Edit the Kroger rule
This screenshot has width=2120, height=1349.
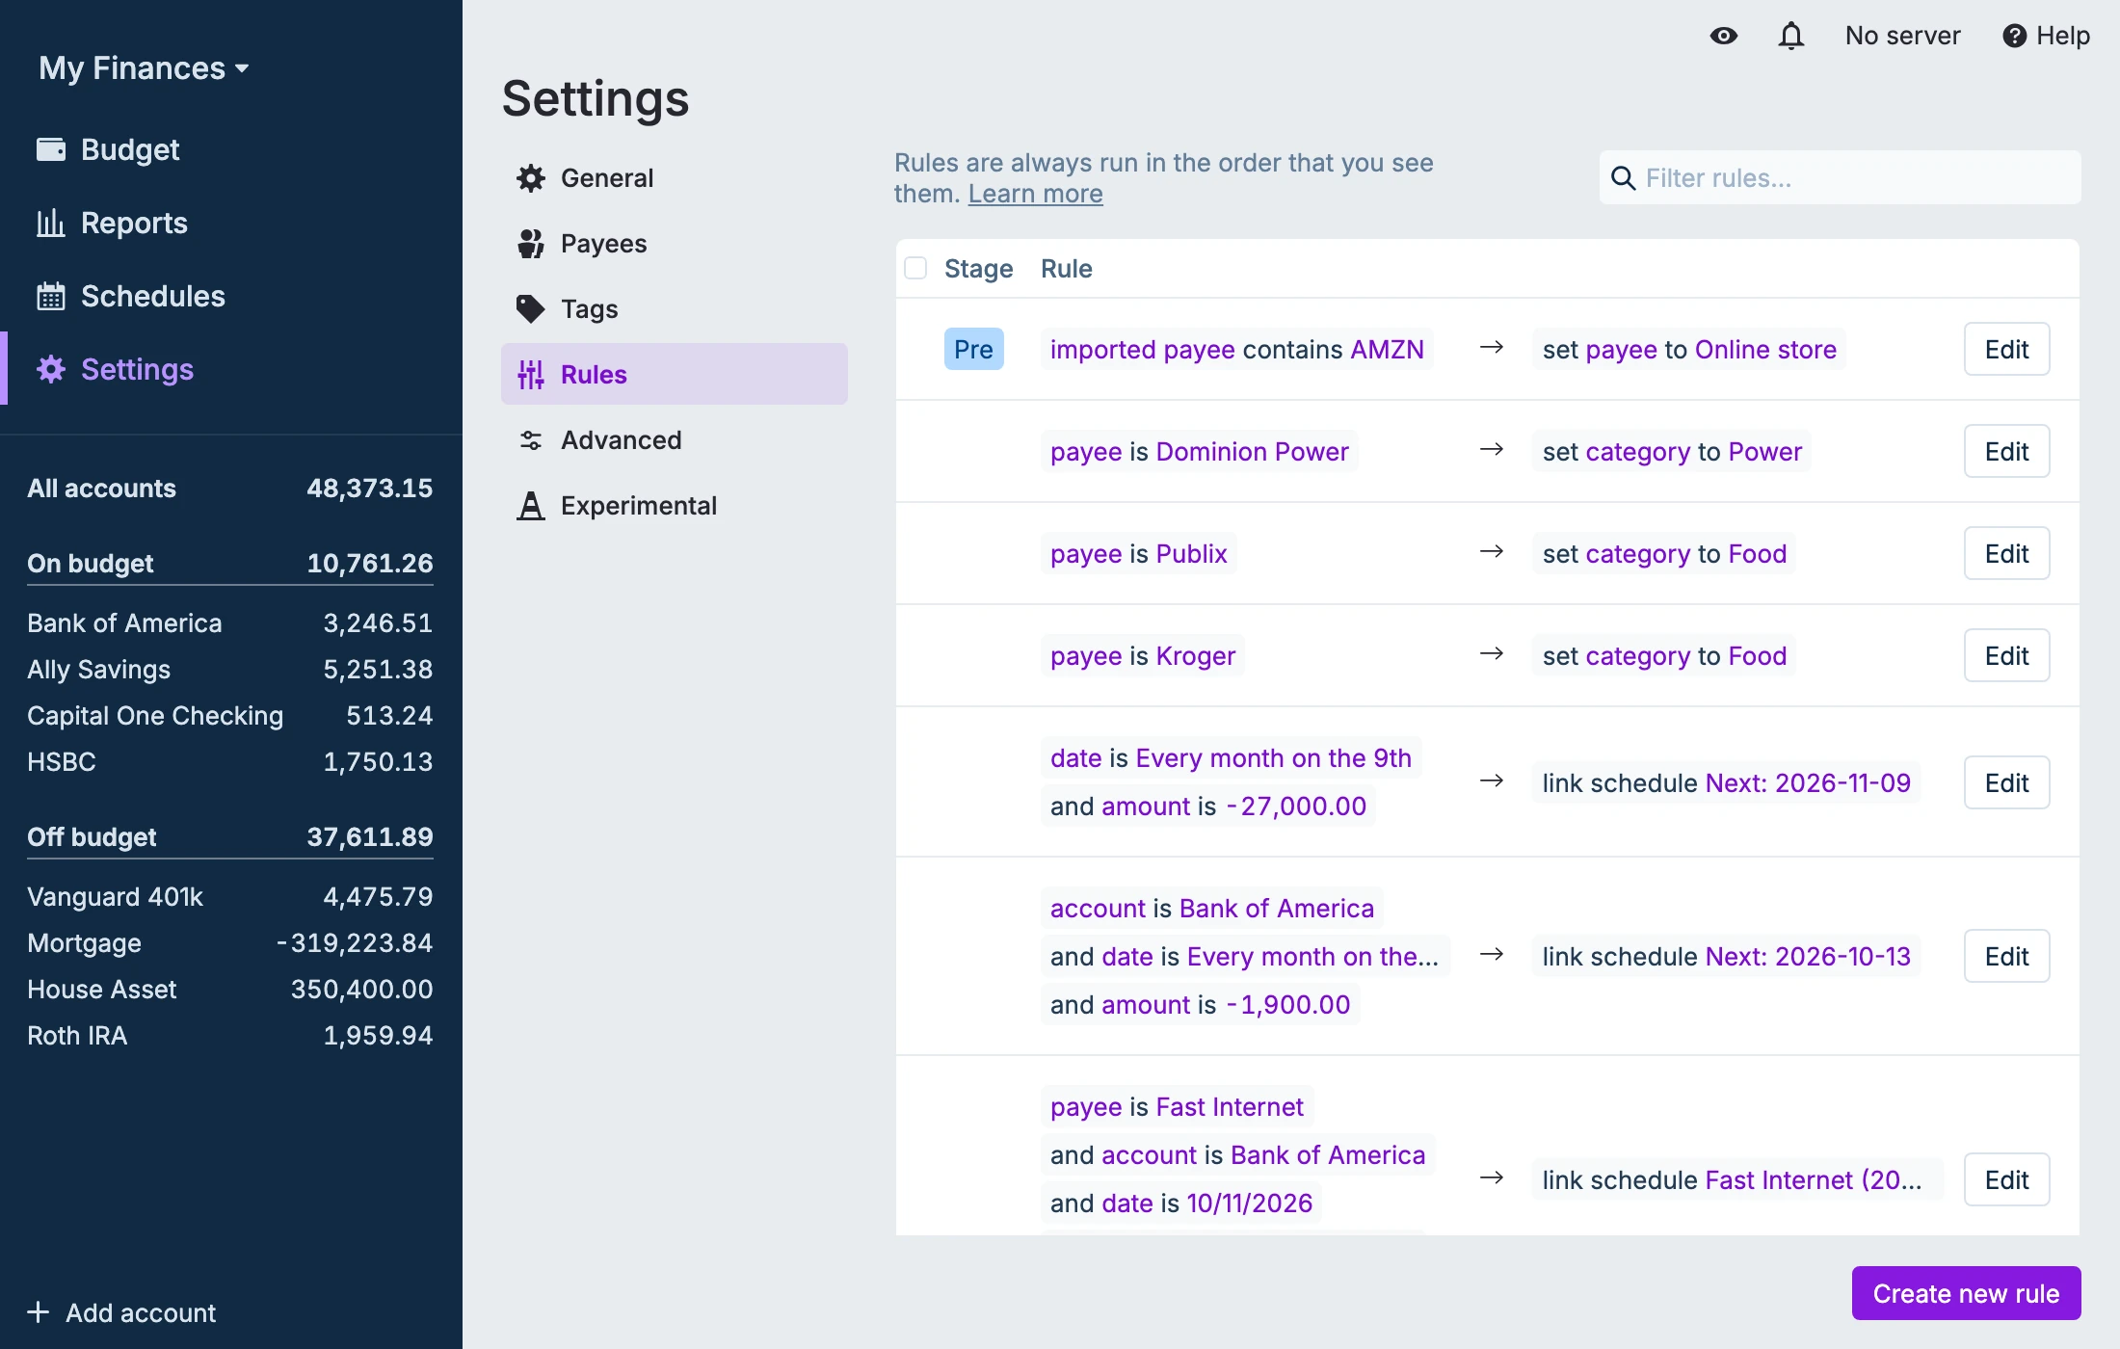pyautogui.click(x=2006, y=655)
